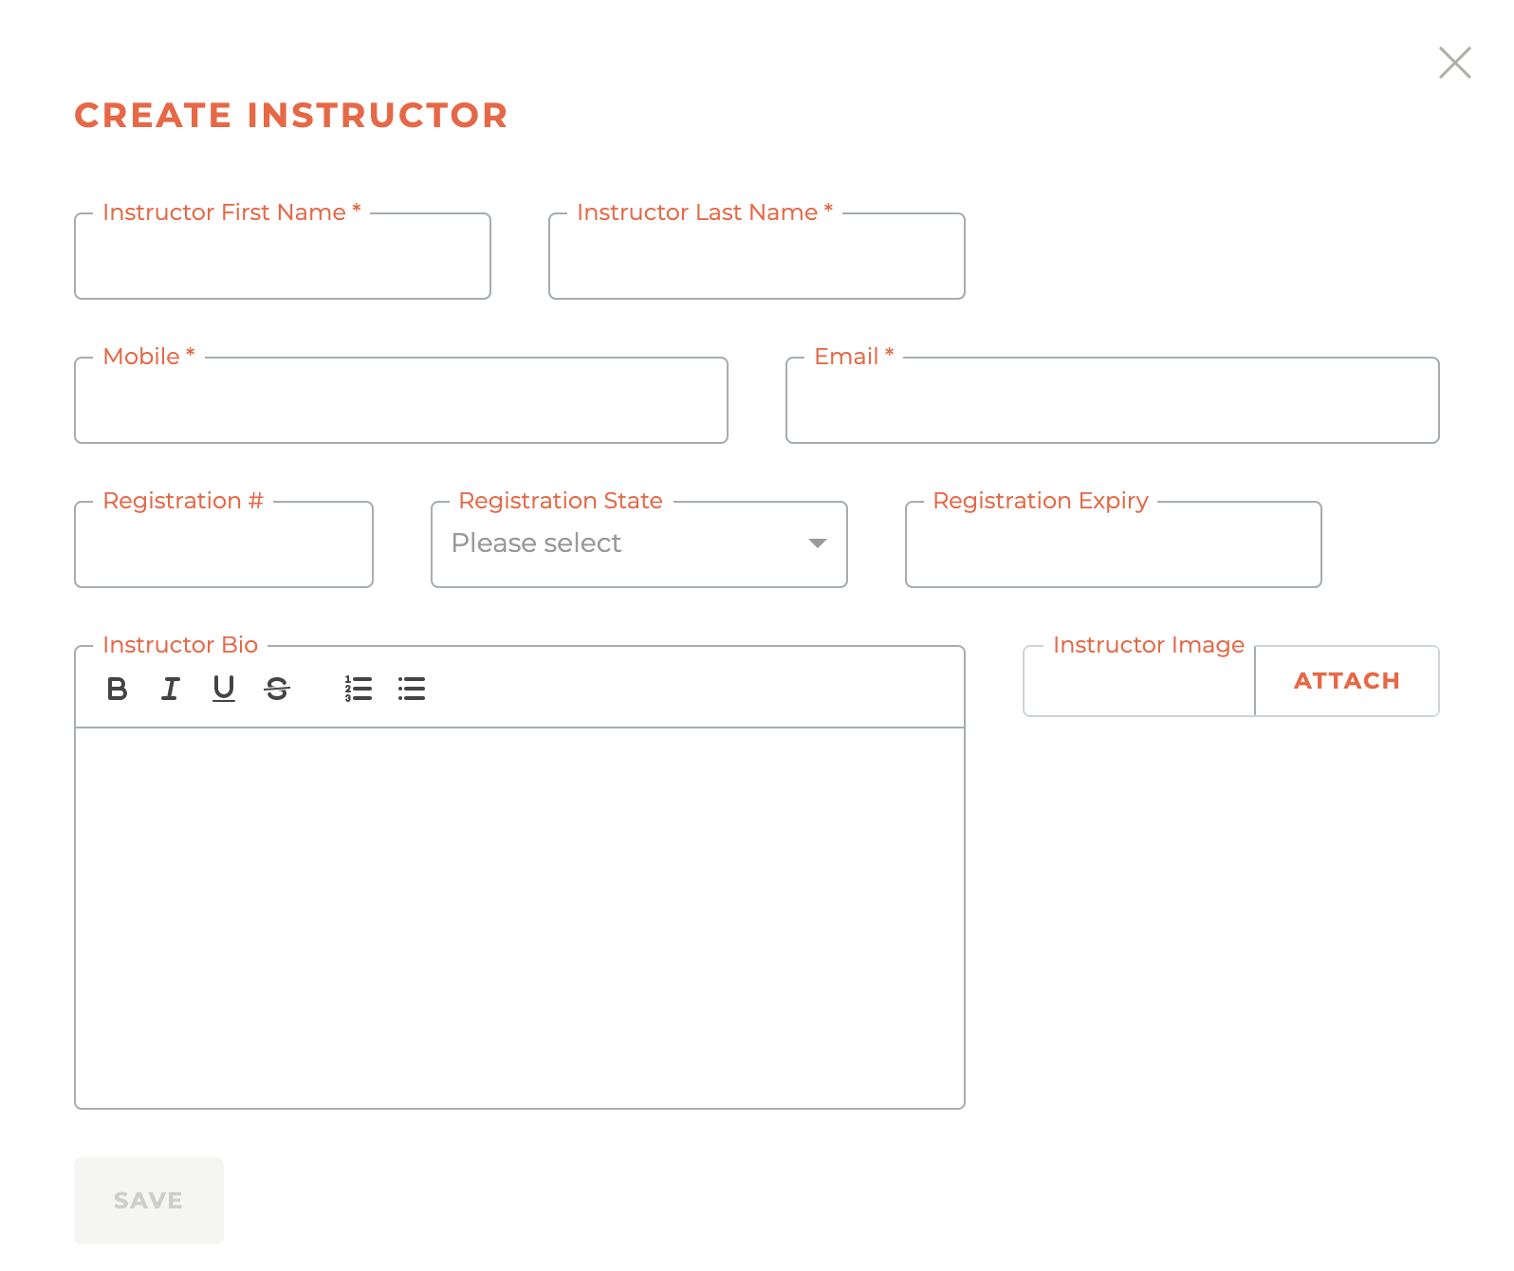Toggle strikethrough in bio toolbar

click(x=277, y=689)
